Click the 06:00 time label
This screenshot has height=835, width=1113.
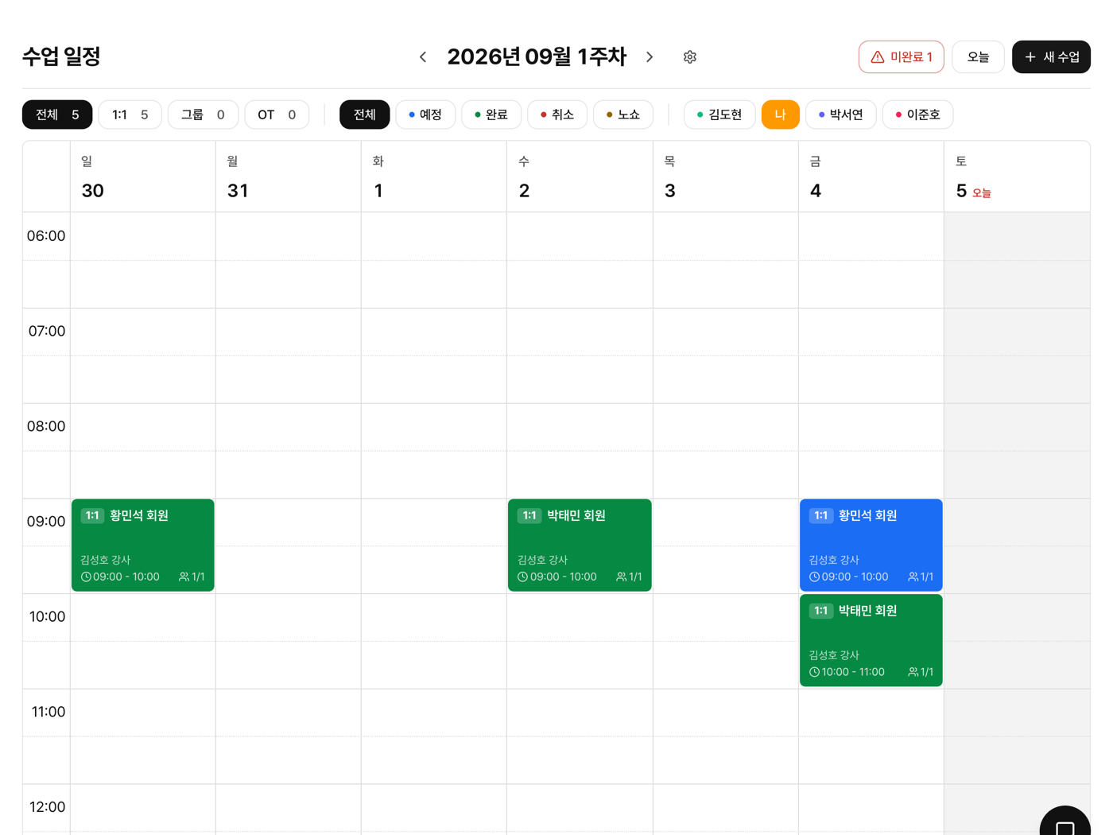46,236
